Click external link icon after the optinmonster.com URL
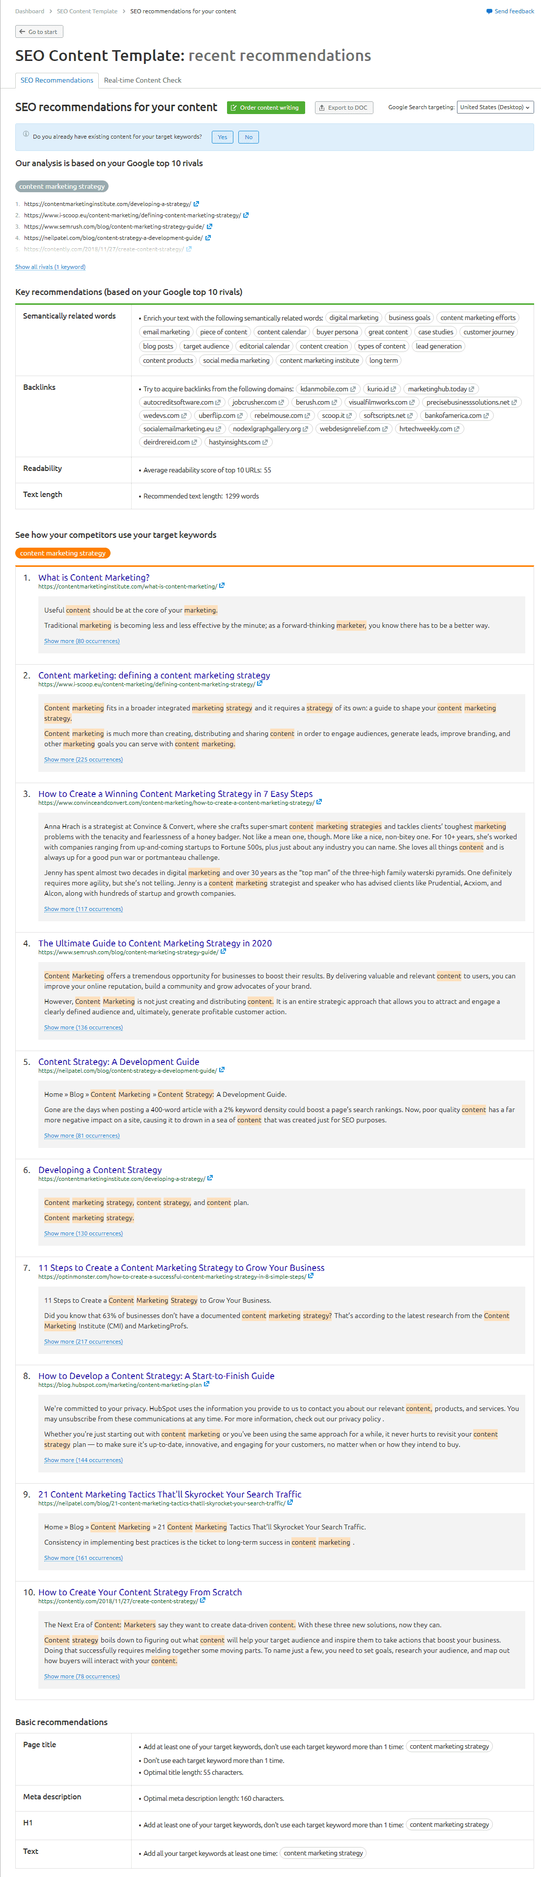 (310, 1276)
